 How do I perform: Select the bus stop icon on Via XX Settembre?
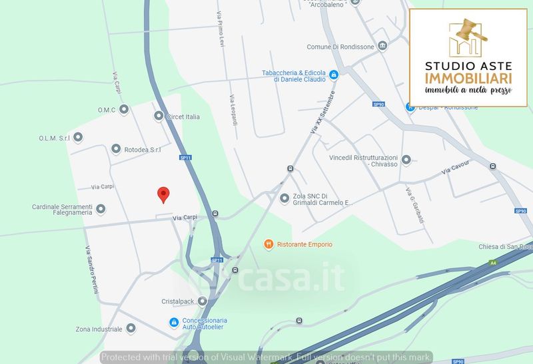290,168
